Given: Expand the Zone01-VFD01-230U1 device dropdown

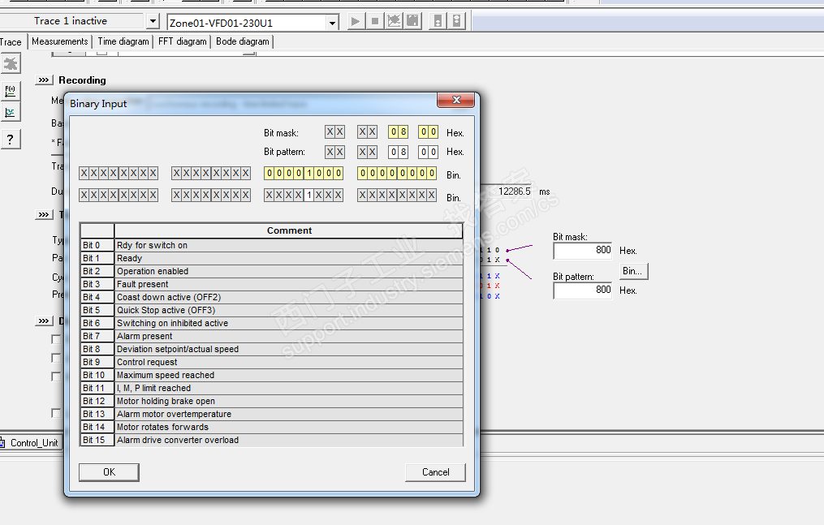Looking at the screenshot, I should 332,24.
